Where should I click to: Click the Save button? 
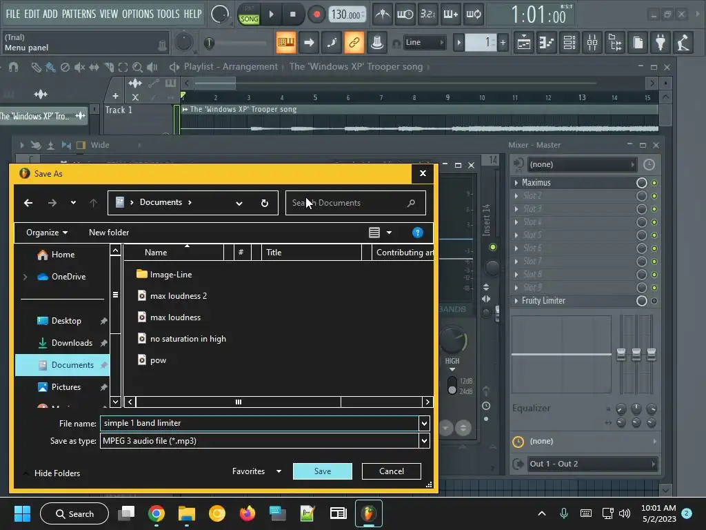pyautogui.click(x=323, y=471)
